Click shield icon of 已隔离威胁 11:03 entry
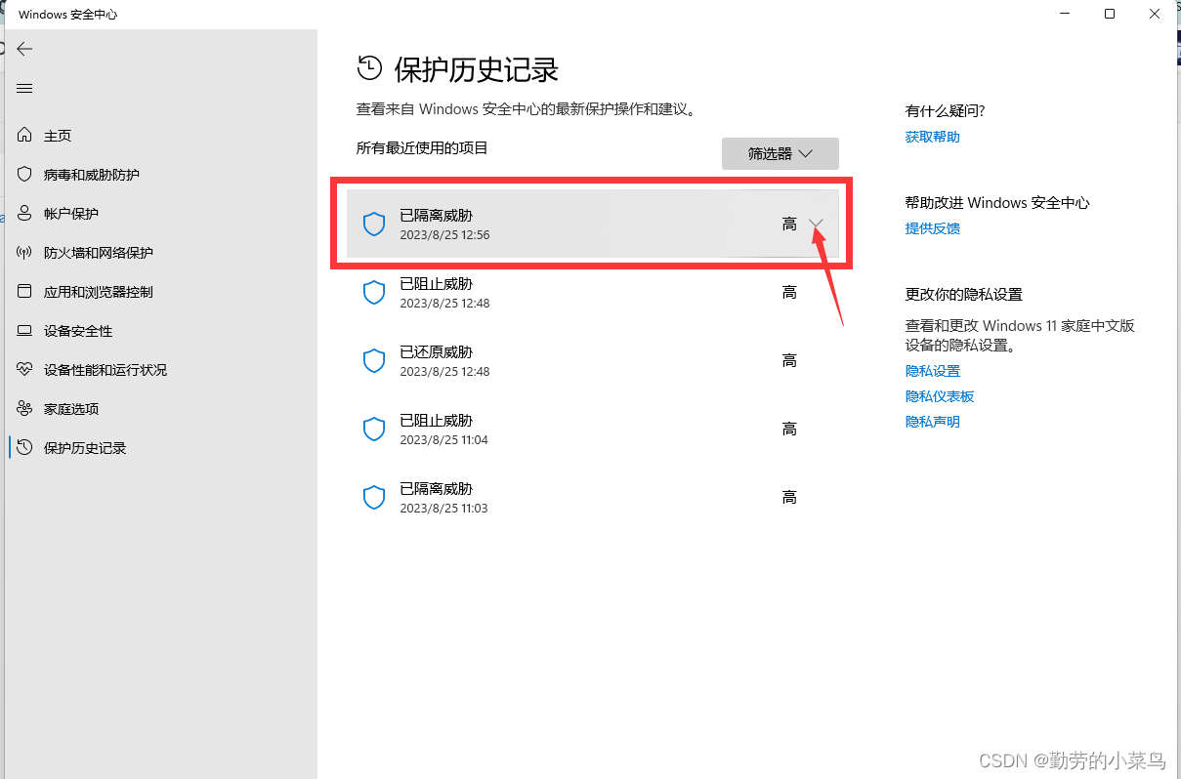Screen dimensions: 1181x779 tap(374, 498)
